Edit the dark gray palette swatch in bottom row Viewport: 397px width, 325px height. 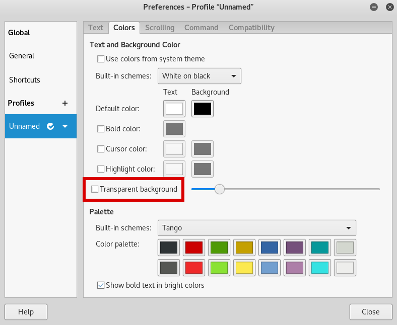point(169,268)
